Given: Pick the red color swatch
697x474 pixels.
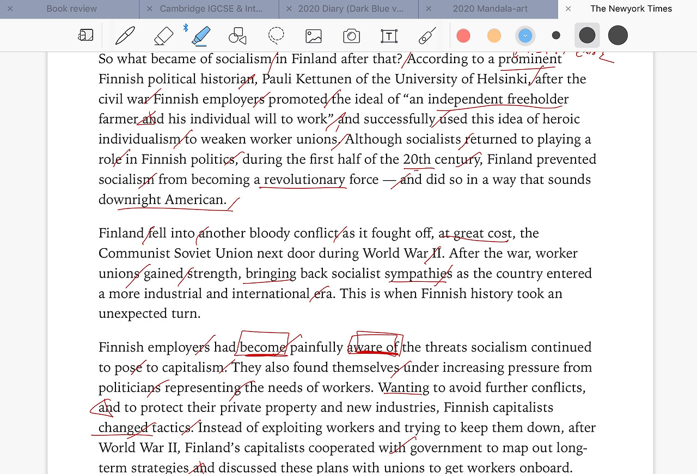Looking at the screenshot, I should (x=463, y=36).
